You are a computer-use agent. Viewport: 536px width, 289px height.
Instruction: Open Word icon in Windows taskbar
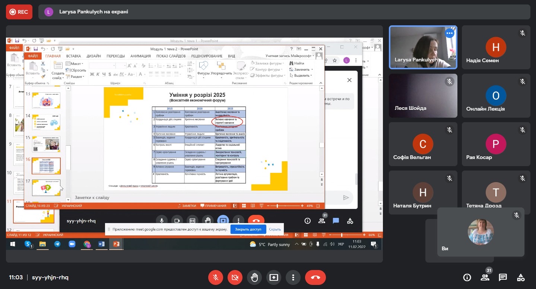(x=101, y=244)
